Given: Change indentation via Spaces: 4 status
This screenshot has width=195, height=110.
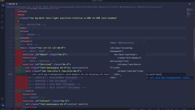Looking at the screenshot, I should coord(143,109).
